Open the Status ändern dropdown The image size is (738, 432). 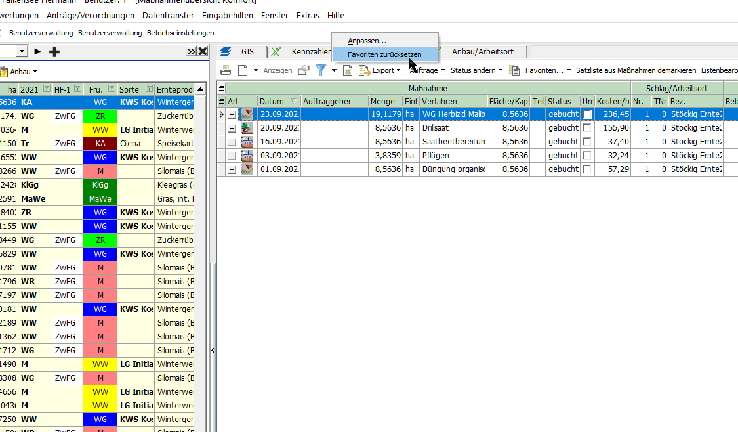pos(476,70)
